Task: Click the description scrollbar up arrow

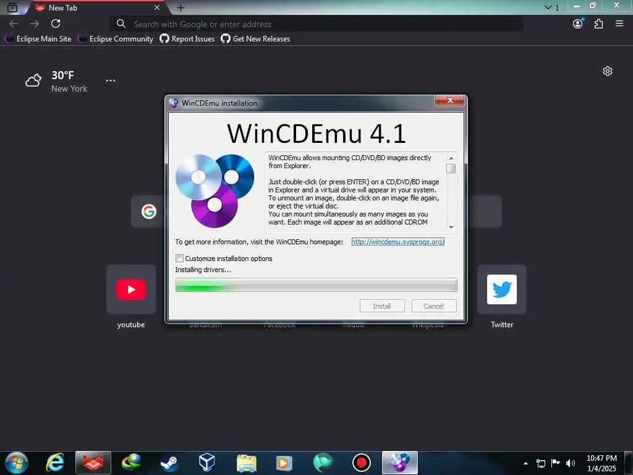Action: (451, 158)
